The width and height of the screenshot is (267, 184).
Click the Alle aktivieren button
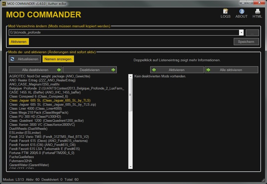[x=231, y=70]
